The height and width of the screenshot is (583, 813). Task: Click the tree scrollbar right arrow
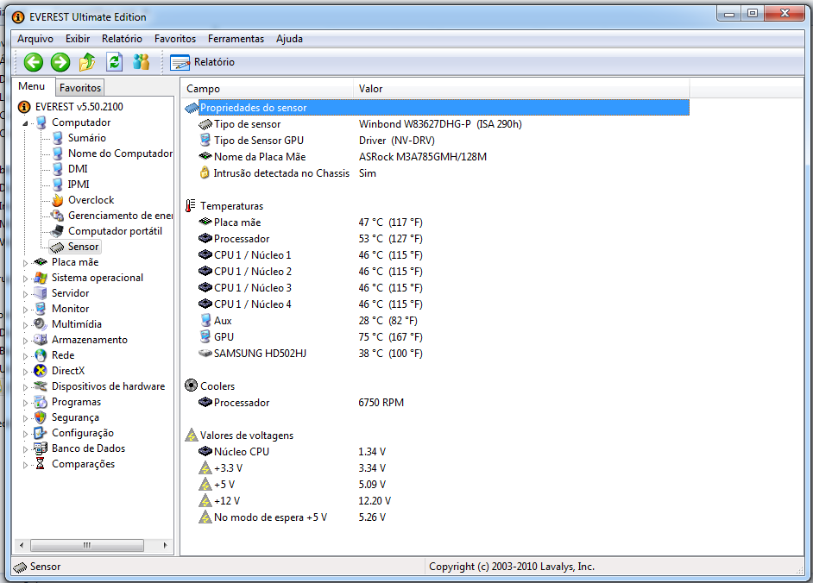[x=166, y=545]
